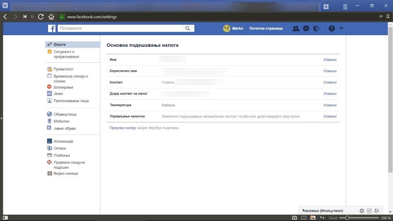Click the Facebook logo icon

[x=51, y=28]
